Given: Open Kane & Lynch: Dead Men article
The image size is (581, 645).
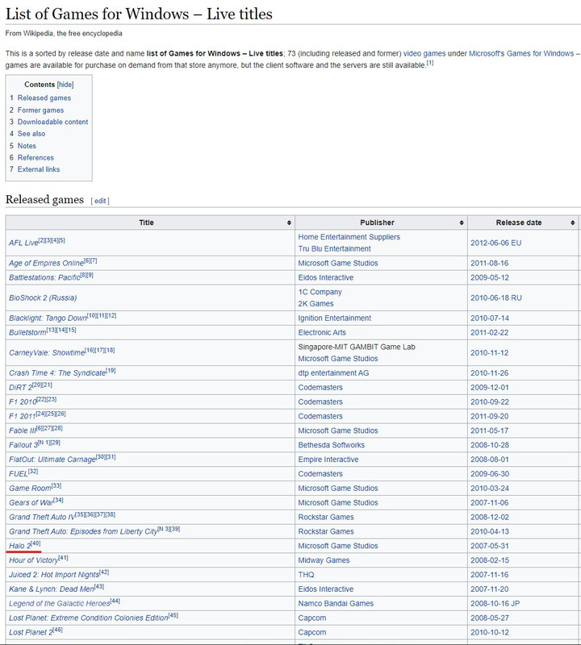Looking at the screenshot, I should click(52, 589).
